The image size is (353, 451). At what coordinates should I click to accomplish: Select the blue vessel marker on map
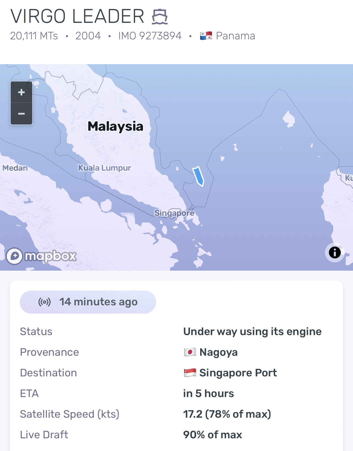tap(198, 176)
